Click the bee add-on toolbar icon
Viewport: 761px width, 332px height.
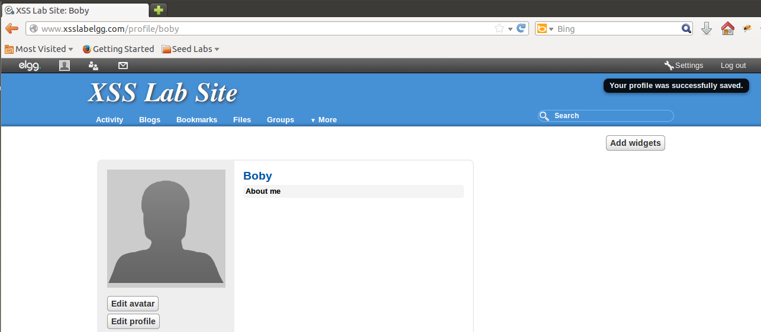coord(747,28)
